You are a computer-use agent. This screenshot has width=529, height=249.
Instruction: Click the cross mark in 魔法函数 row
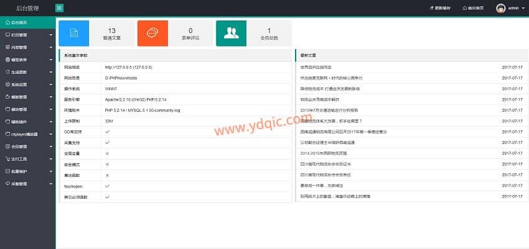coord(107,175)
